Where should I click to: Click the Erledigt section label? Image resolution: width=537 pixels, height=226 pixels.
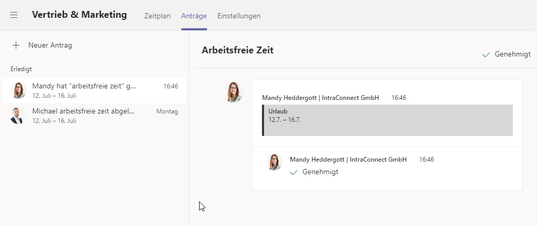point(21,69)
